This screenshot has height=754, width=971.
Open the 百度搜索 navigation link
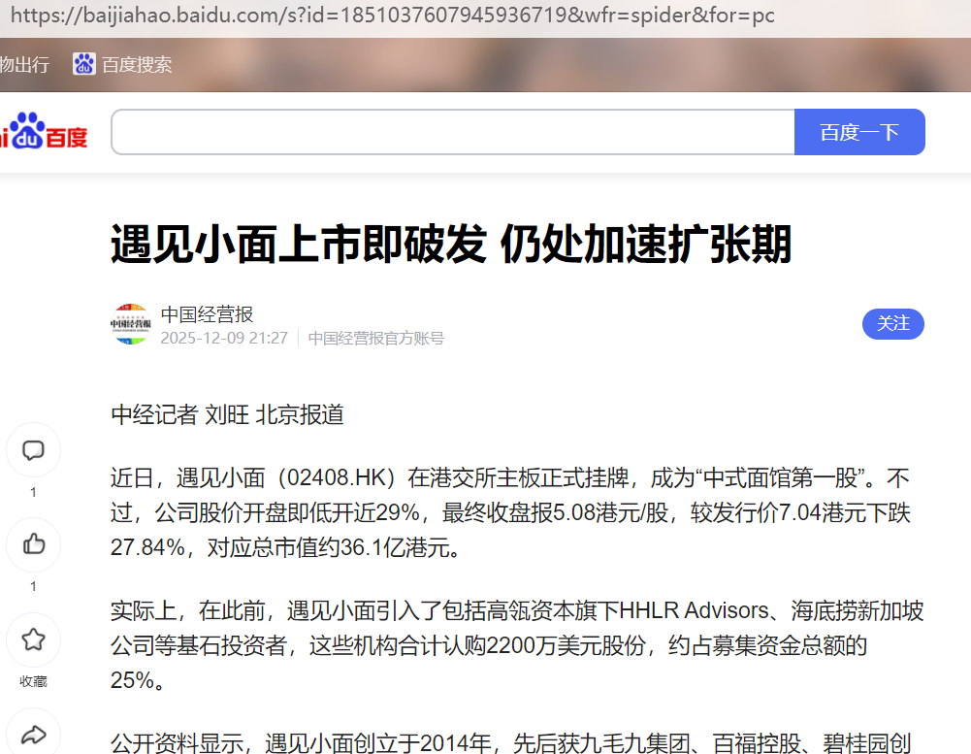136,65
